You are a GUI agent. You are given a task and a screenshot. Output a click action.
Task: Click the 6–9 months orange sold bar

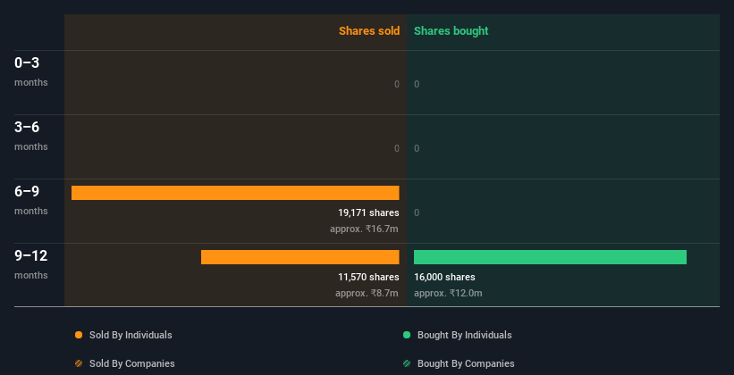235,193
